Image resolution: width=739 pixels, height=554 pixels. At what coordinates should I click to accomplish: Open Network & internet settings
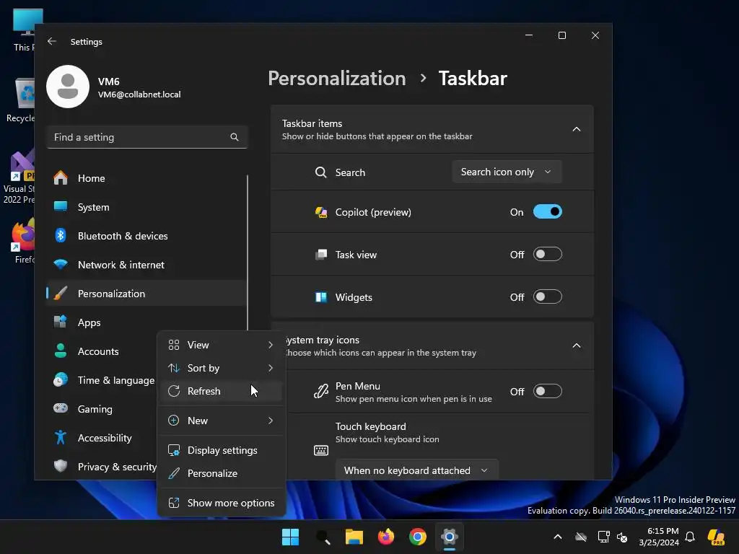146,265
